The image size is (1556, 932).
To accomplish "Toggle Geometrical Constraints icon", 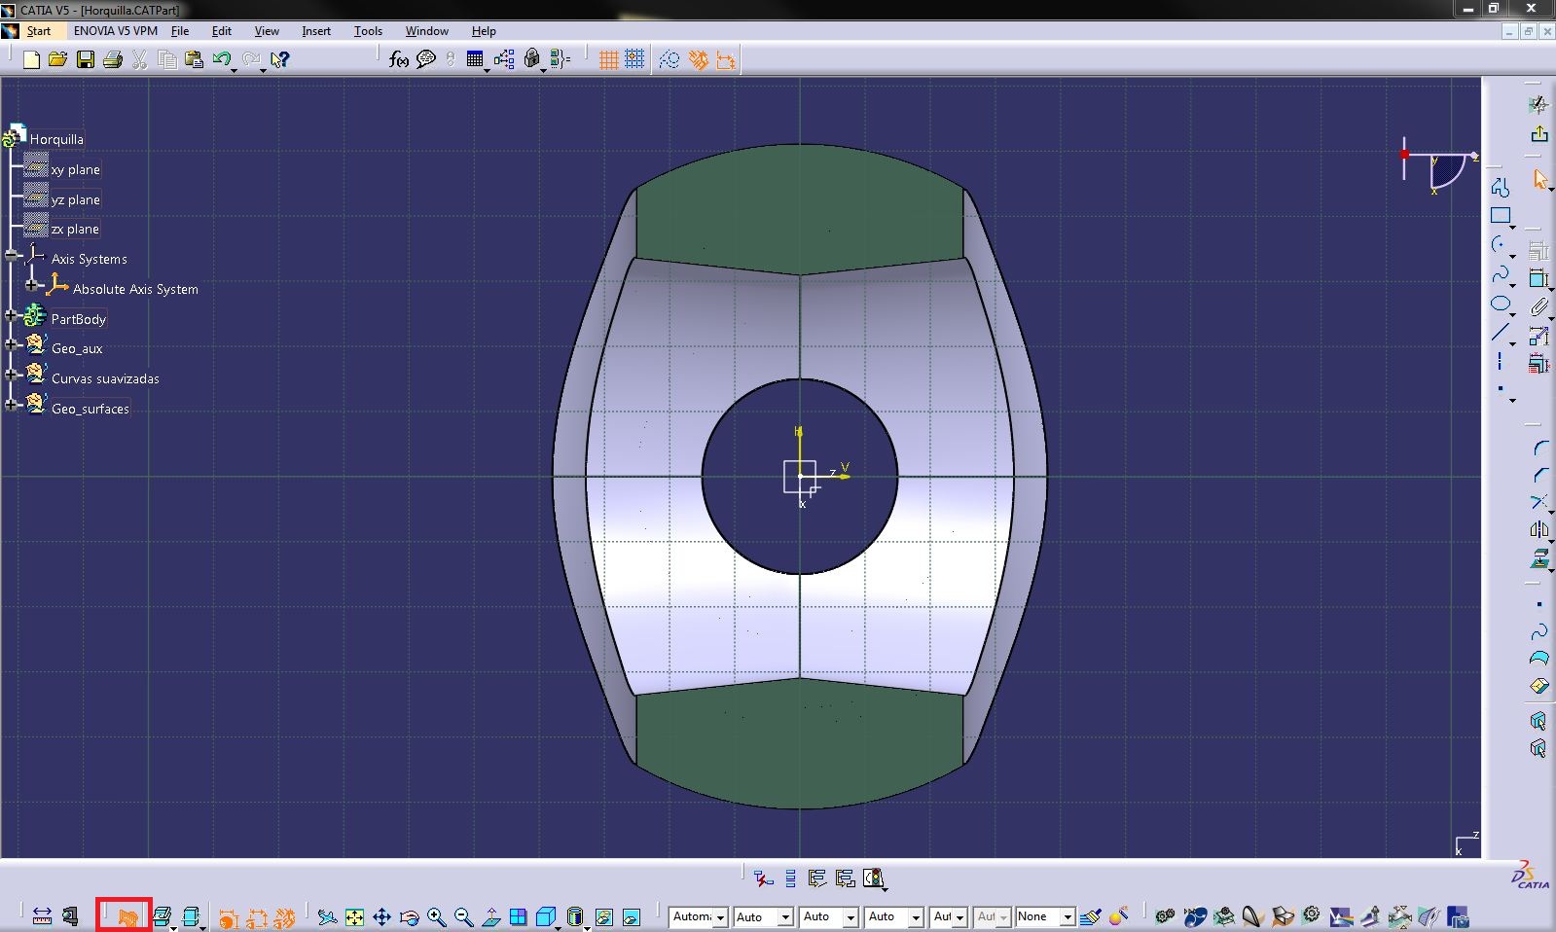I will click(x=698, y=60).
